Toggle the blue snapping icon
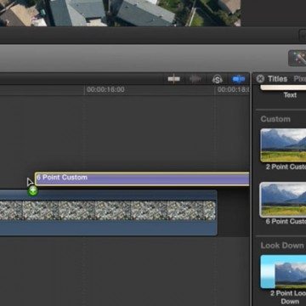This screenshot has height=306, width=306. pyautogui.click(x=239, y=79)
